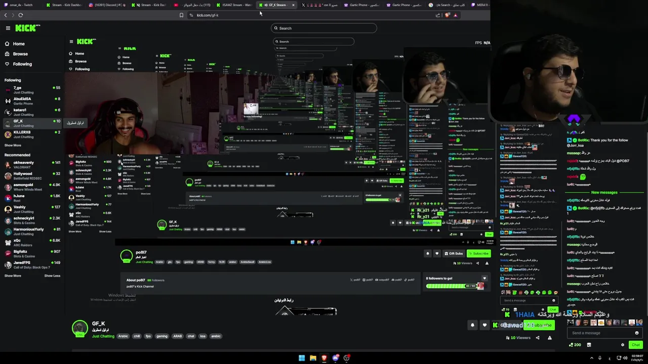648x364 pixels.
Task: Expand Show More under the Following list
Action: [x=13, y=146]
